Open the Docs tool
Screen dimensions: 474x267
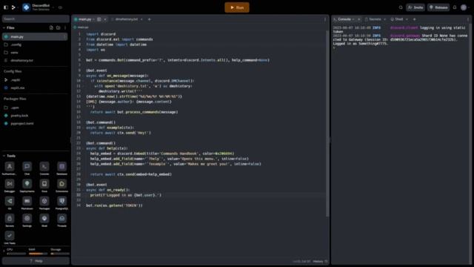44,185
